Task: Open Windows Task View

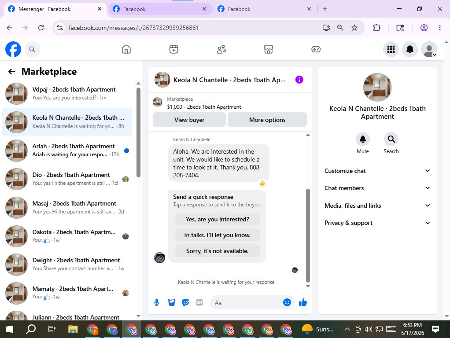Action: (52, 329)
